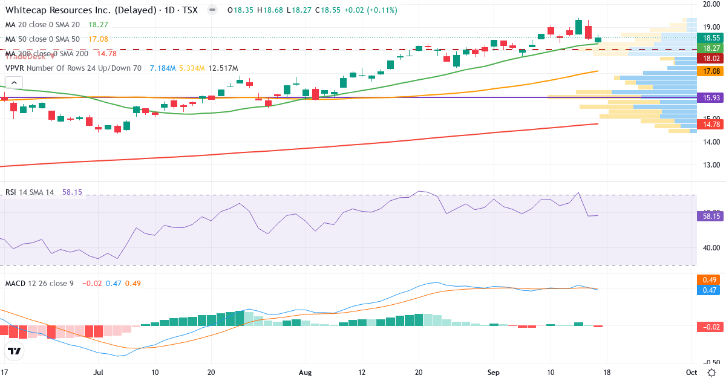Click the blue 0.47 MACD axis label

[x=710, y=290]
